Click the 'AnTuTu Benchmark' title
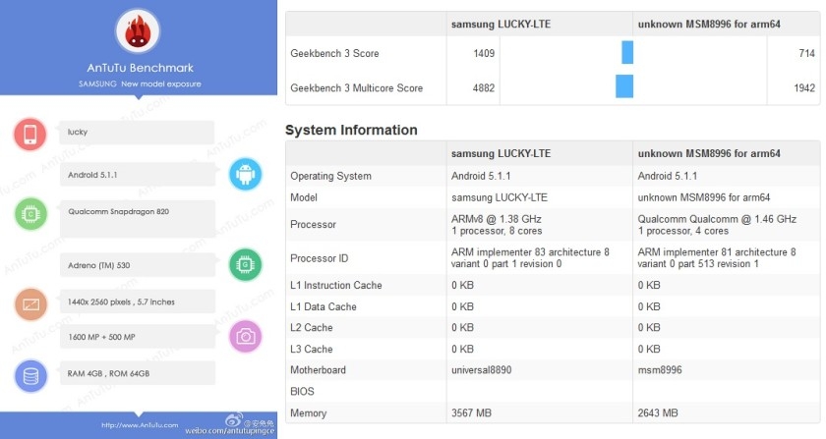The width and height of the screenshot is (826, 439). pyautogui.click(x=140, y=68)
